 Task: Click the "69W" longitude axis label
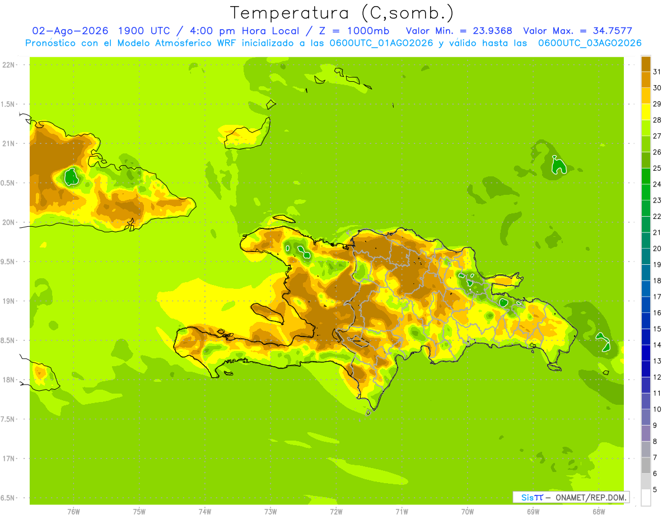533,511
